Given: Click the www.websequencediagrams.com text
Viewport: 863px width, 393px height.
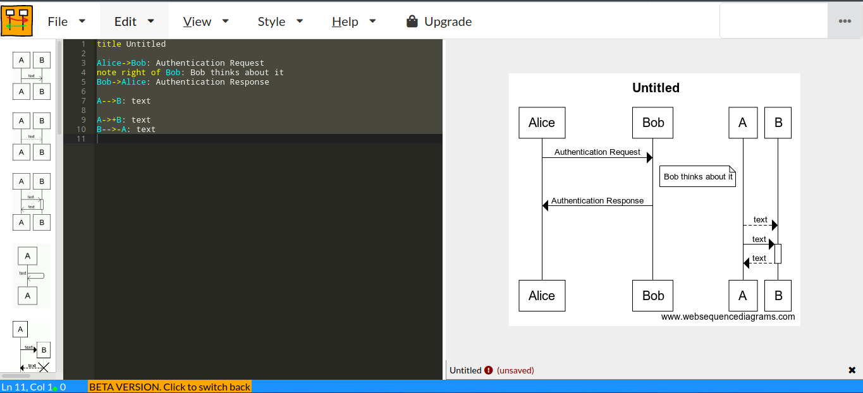Looking at the screenshot, I should (x=728, y=317).
